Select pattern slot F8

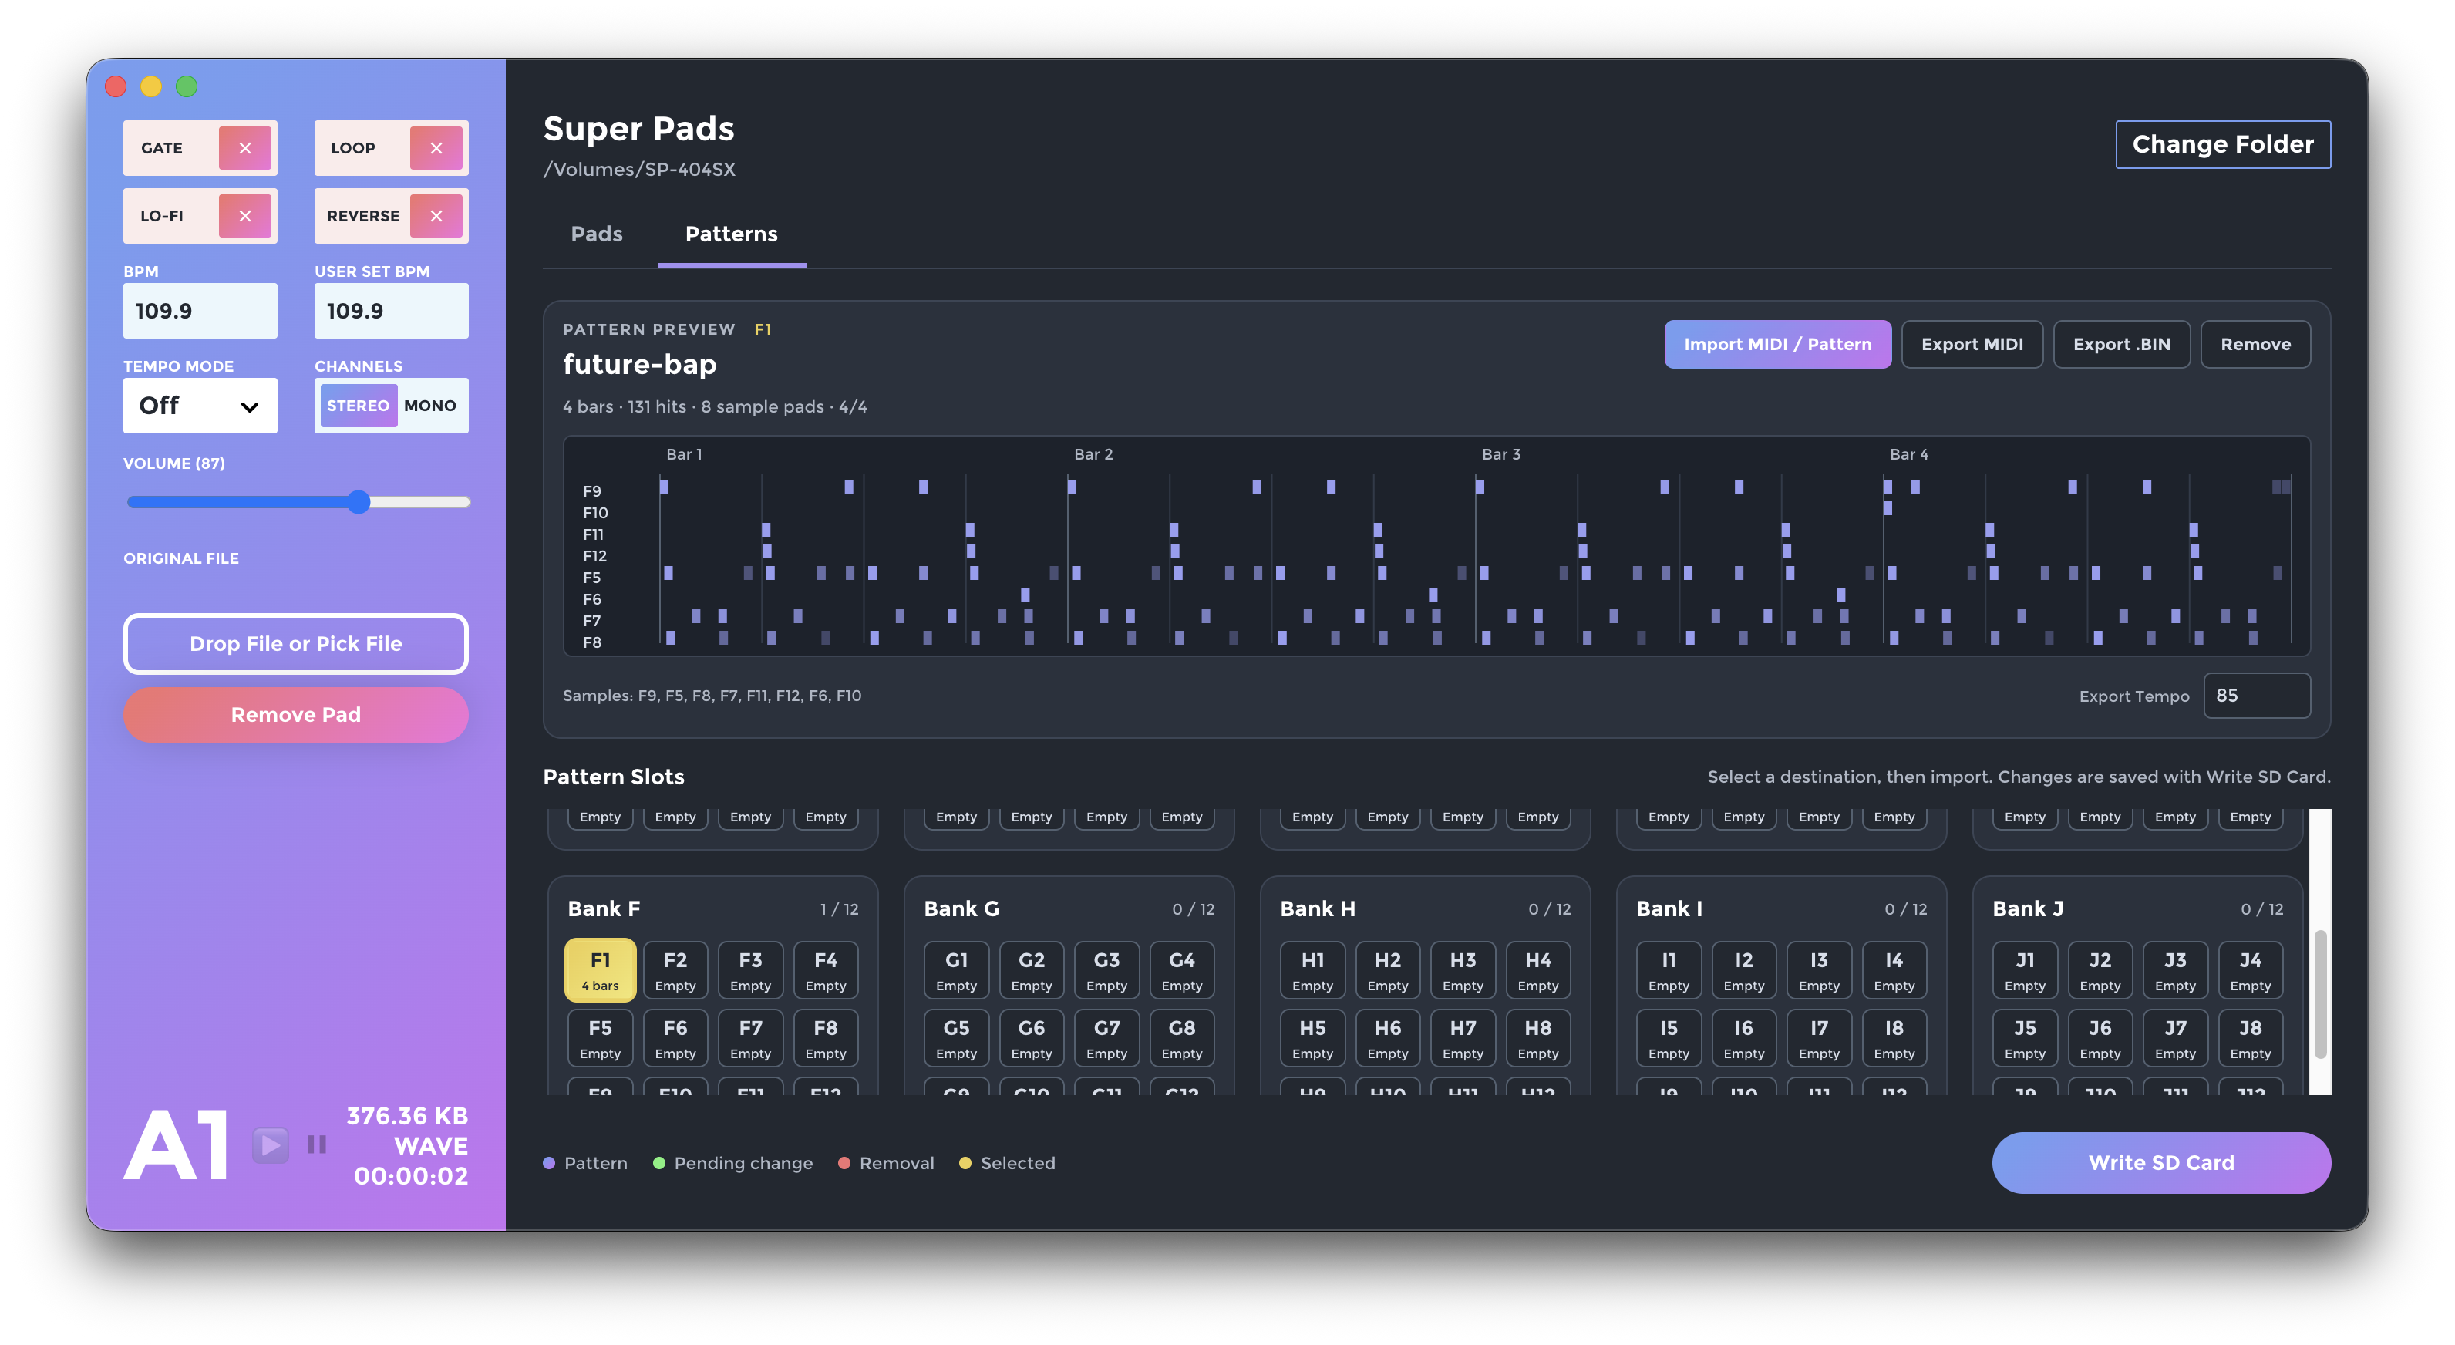[825, 1037]
